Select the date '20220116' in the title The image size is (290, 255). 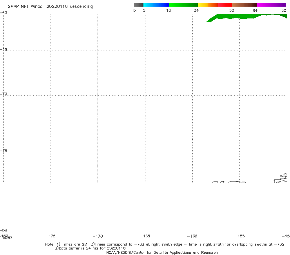coord(57,7)
